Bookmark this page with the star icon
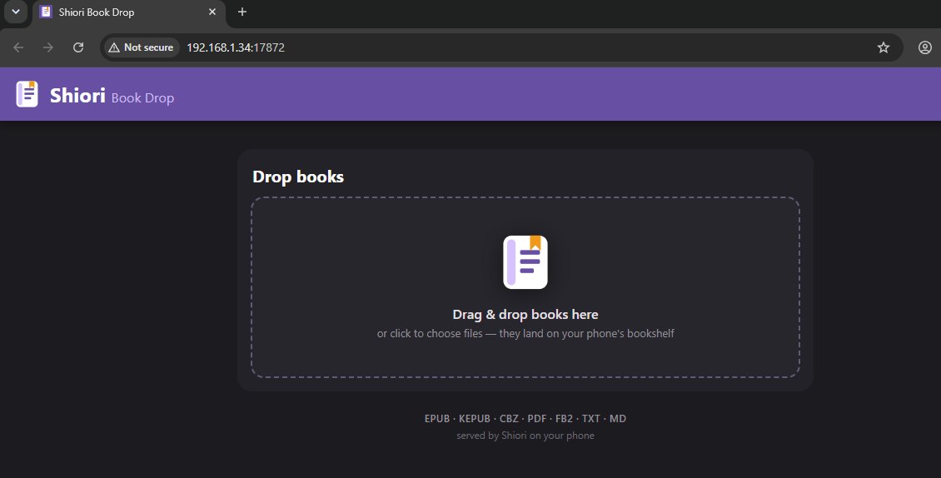Screen dimensions: 941x478 click(884, 47)
